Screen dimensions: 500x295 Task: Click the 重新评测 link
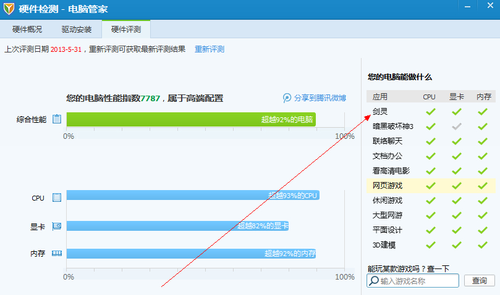[x=210, y=49]
